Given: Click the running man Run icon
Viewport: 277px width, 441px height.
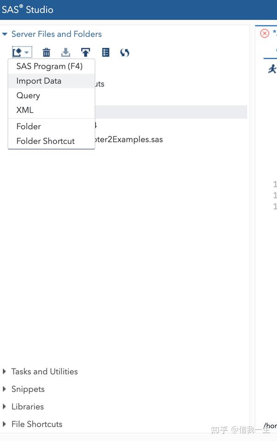Looking at the screenshot, I should click(272, 69).
